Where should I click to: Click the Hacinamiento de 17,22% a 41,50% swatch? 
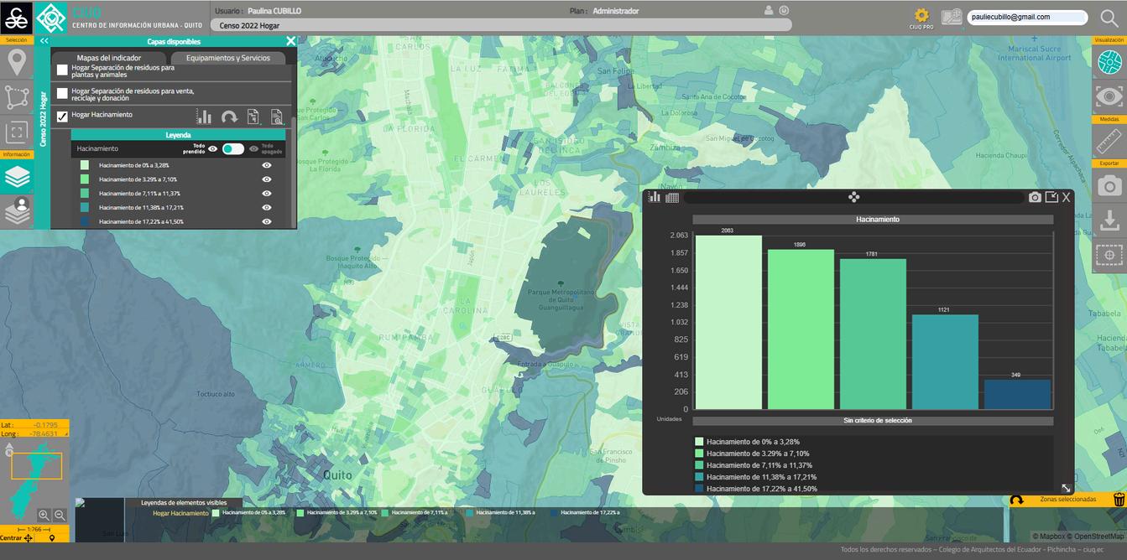click(84, 221)
